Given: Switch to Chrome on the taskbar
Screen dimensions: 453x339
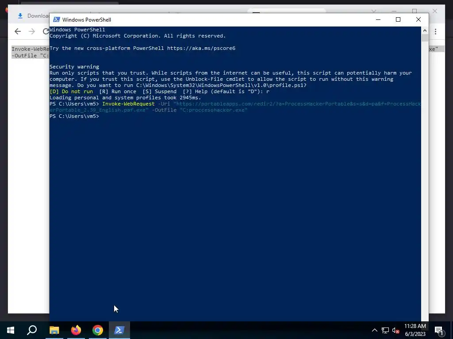Looking at the screenshot, I should pos(98,330).
